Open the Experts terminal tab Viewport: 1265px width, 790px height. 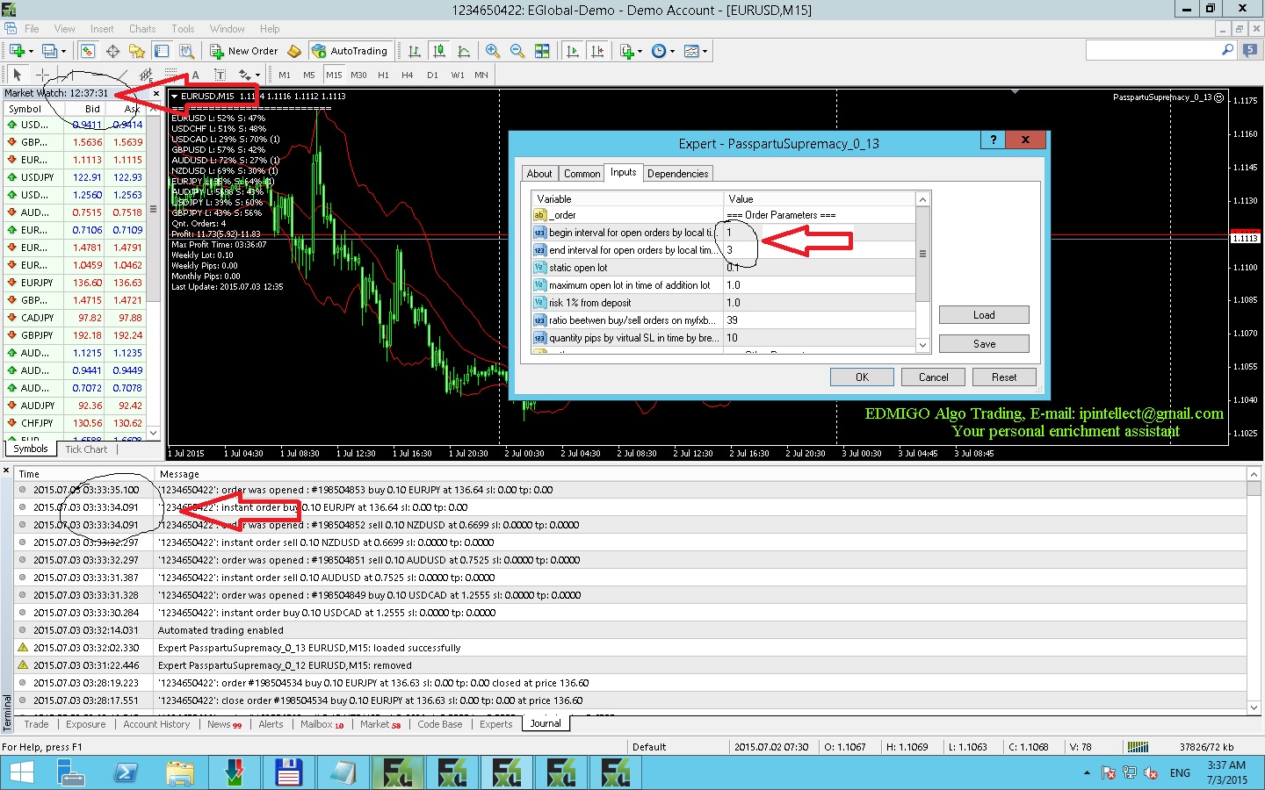tap(495, 724)
